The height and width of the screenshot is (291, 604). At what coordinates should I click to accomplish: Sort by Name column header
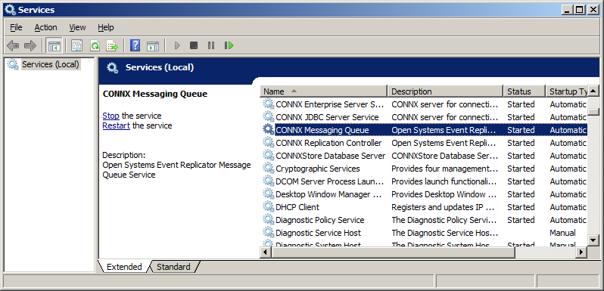324,91
